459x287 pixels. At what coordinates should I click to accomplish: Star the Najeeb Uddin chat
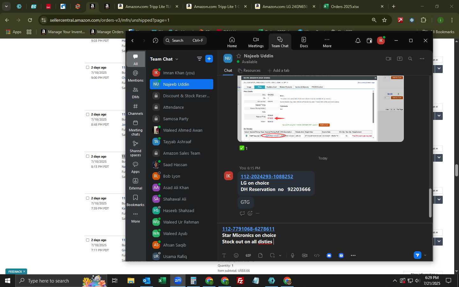tap(239, 56)
